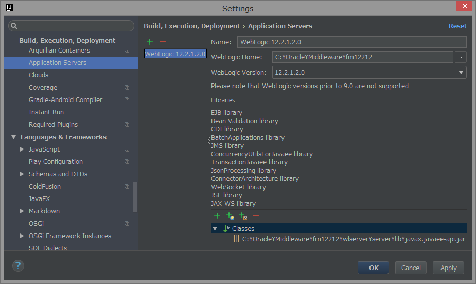Screen dimensions: 476x284
Task: Click the project-level icon next to Arquillian Containers
Action: pyautogui.click(x=127, y=50)
